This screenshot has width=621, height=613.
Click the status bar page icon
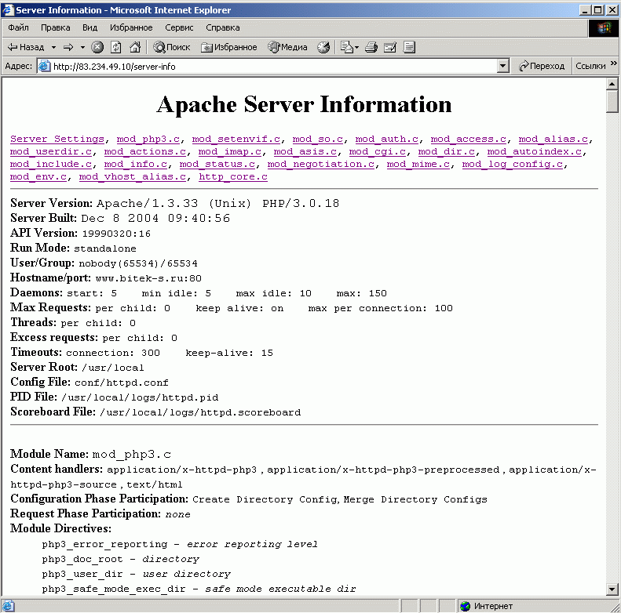click(x=8, y=606)
